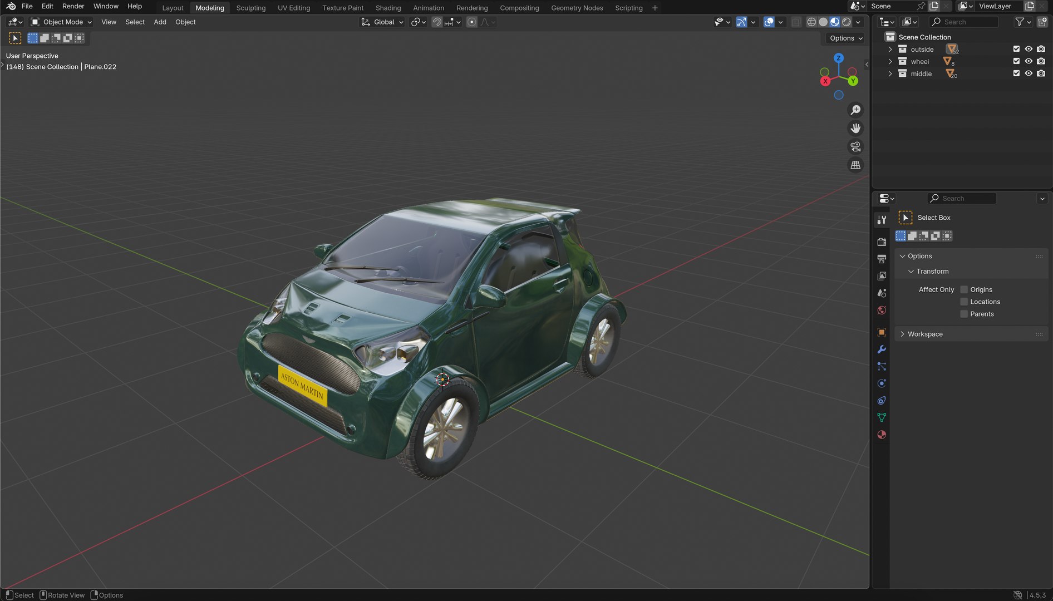Select solid viewport shading
The width and height of the screenshot is (1053, 601).
[823, 22]
